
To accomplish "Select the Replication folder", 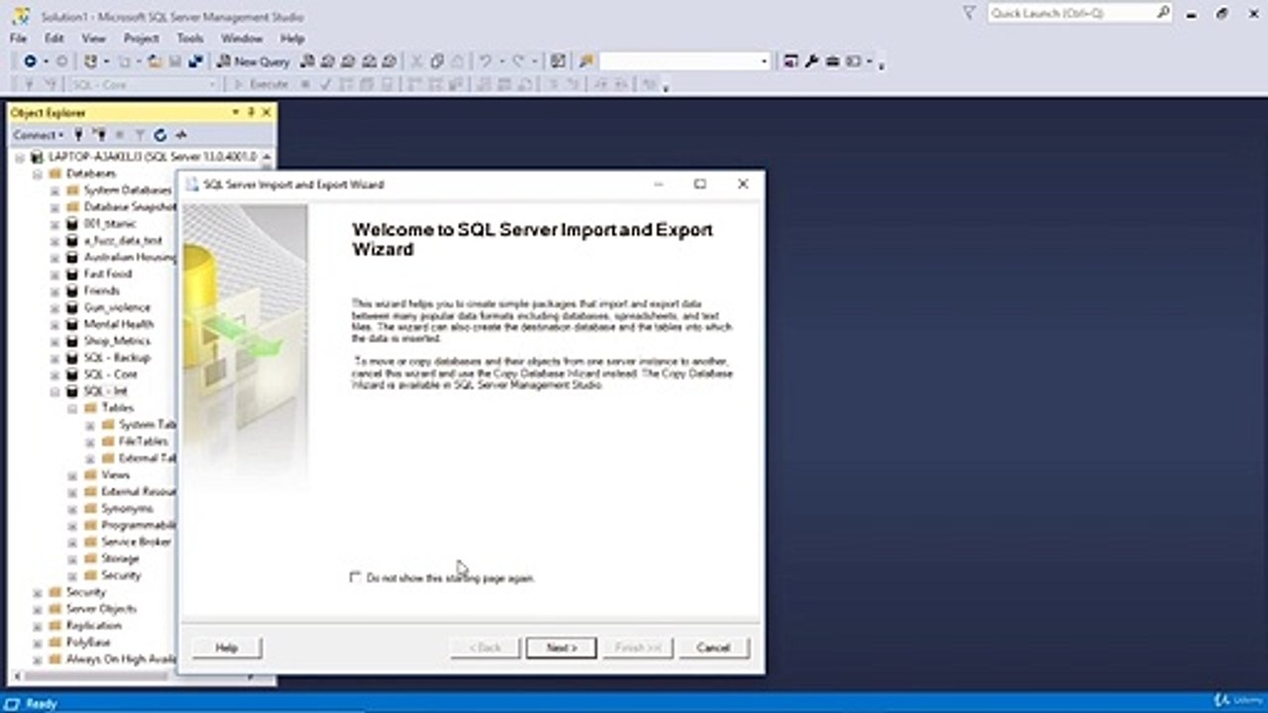I will tap(93, 626).
